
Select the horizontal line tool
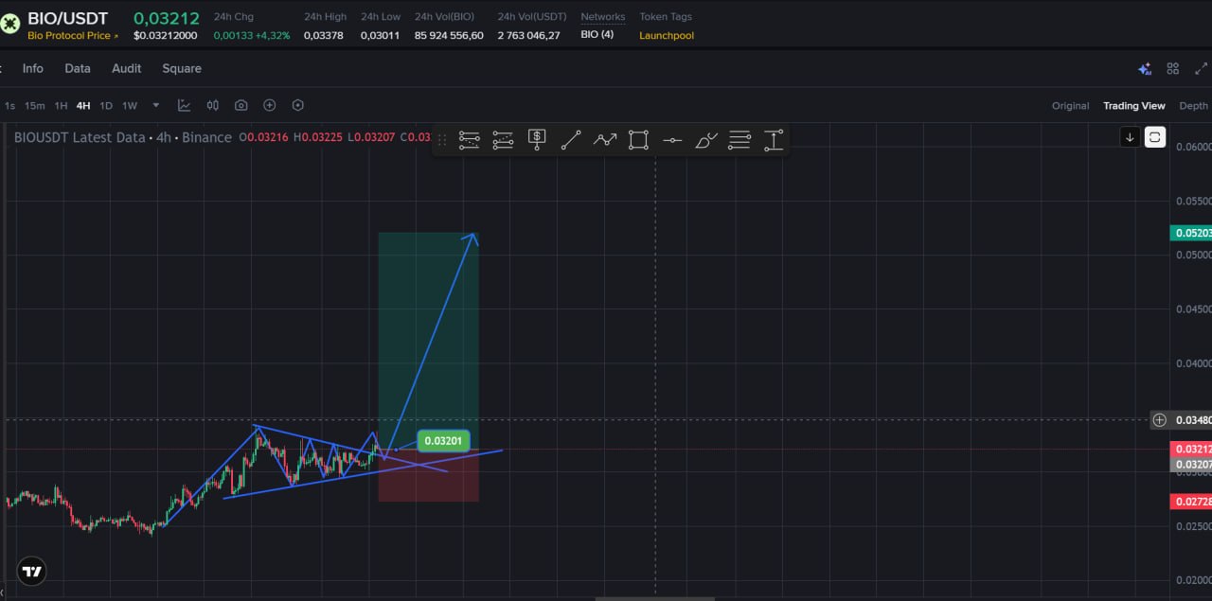(x=672, y=140)
